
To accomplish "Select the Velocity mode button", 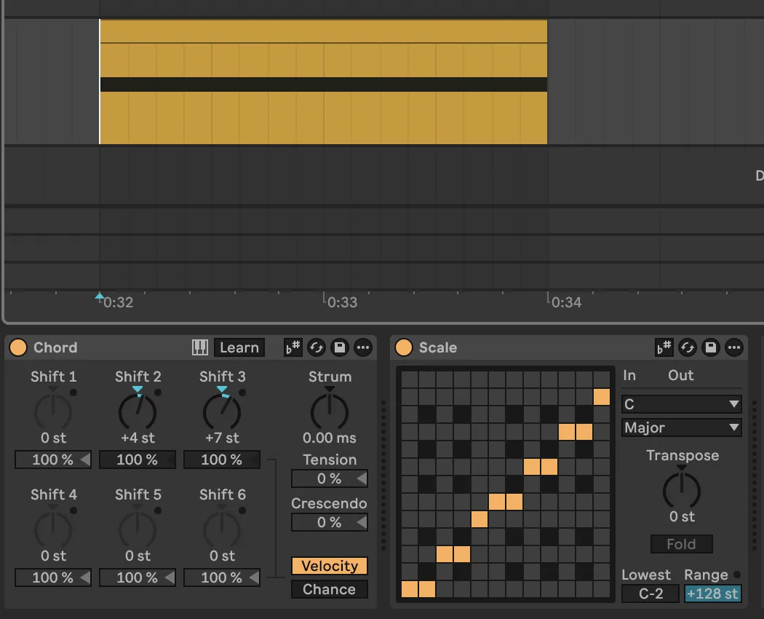I will tap(330, 566).
